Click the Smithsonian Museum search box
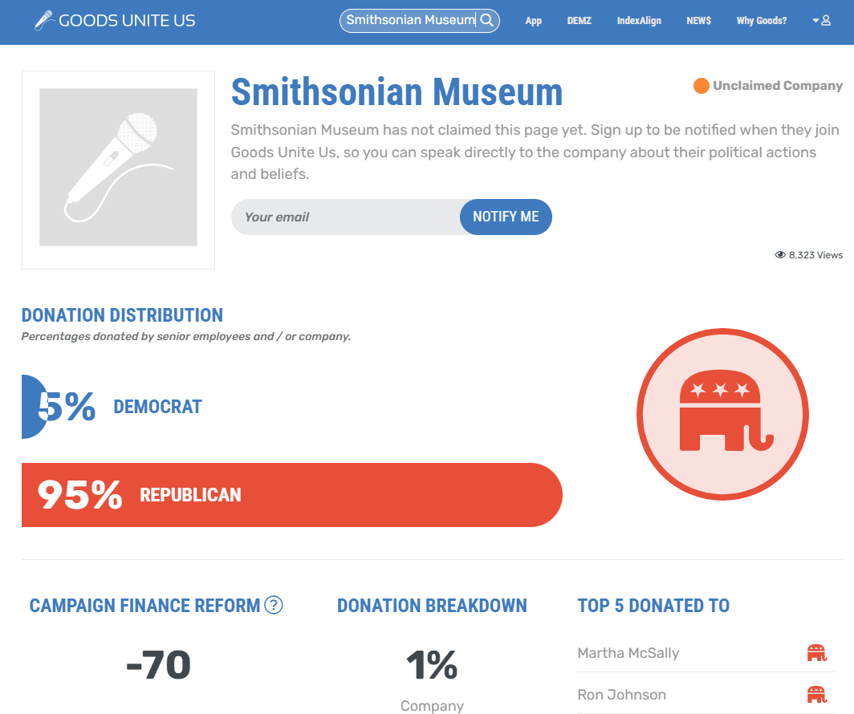Viewport: 854px width, 714px height. [x=409, y=20]
